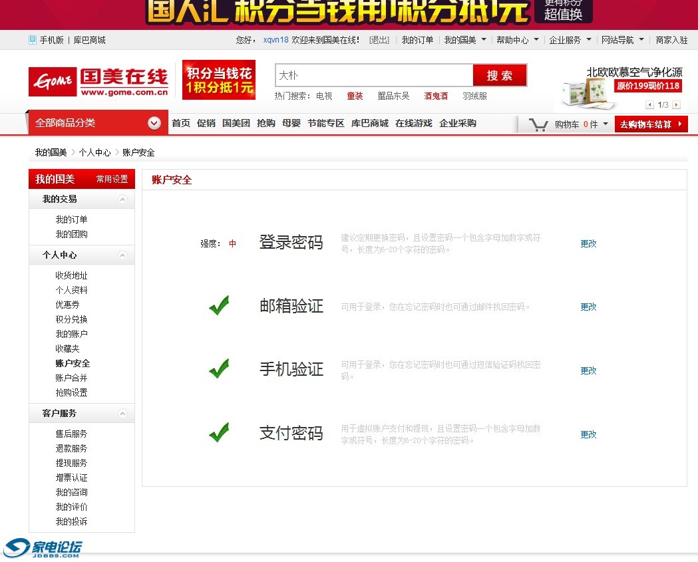Click inside the search input box
Image resolution: width=698 pixels, height=562 pixels.
click(x=373, y=75)
